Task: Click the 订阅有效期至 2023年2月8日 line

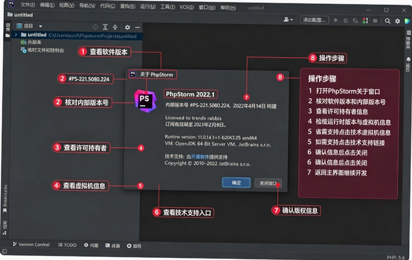Action: pos(196,124)
